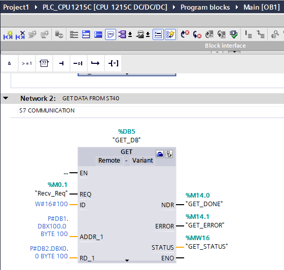Select the "GET_STATUS" output tag

[x=207, y=247]
